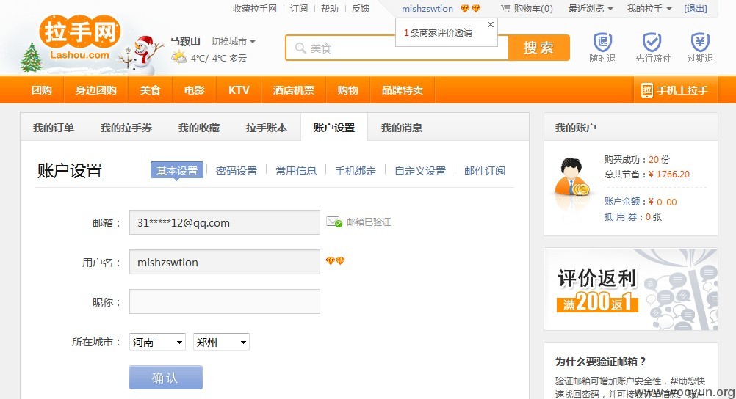Click the phone icon in 手机上拉手
Image resolution: width=736 pixels, height=399 pixels.
[x=647, y=90]
